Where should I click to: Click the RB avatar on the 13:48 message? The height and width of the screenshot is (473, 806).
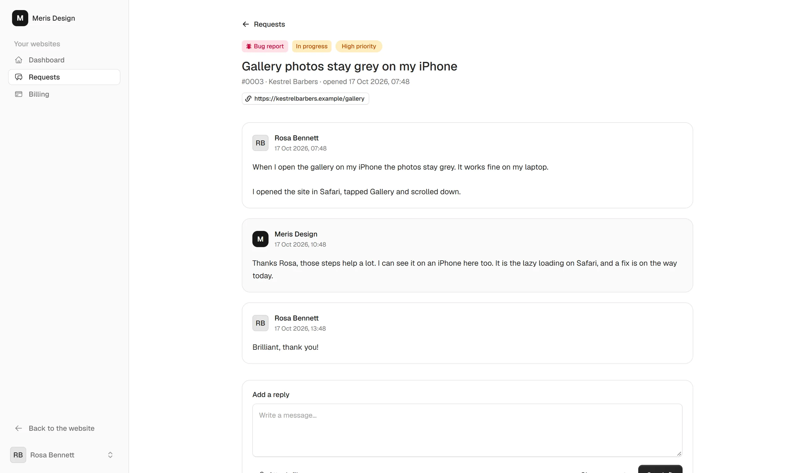click(x=260, y=323)
